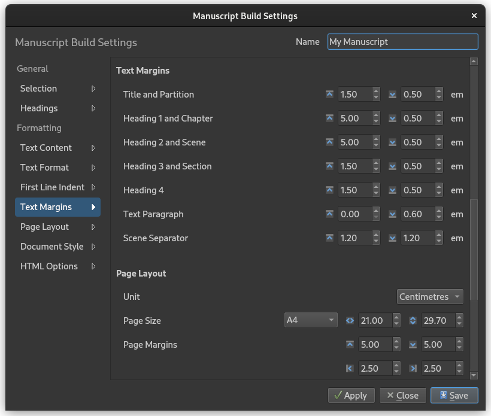Click top margin icon for Heading 1 and Chapter
Image resolution: width=491 pixels, height=416 pixels.
[329, 119]
